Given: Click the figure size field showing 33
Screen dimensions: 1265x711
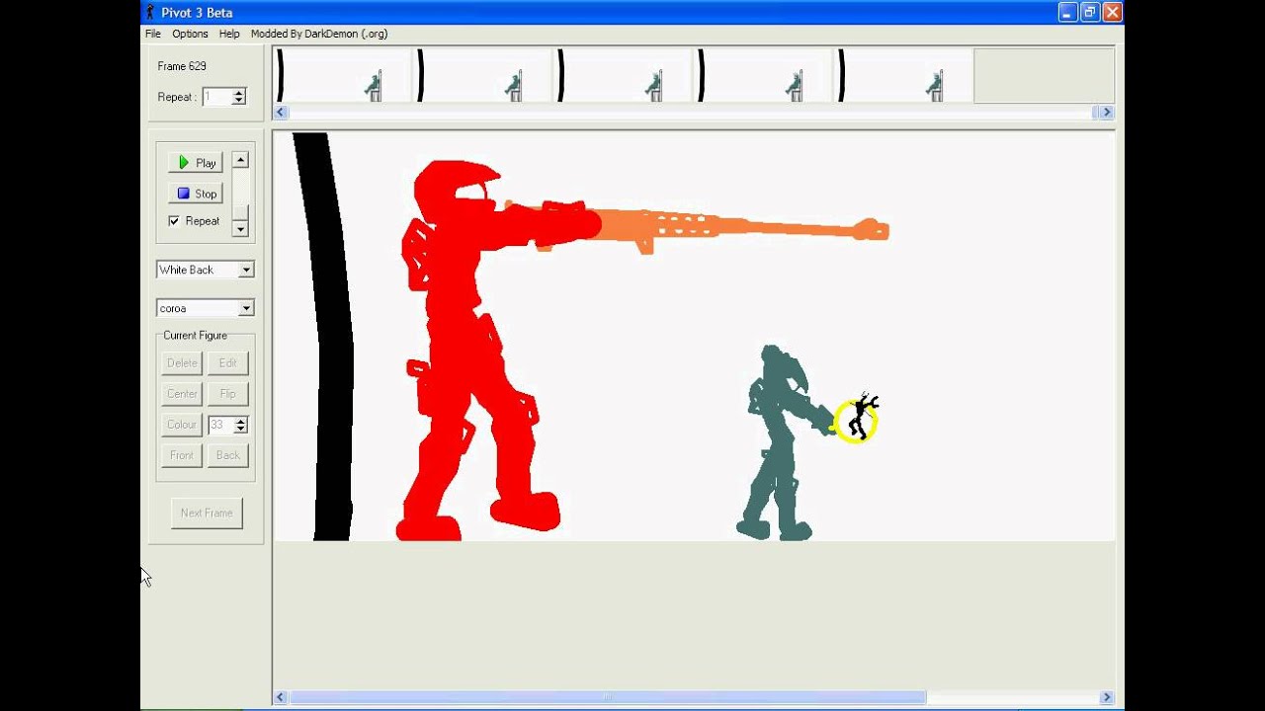Looking at the screenshot, I should [x=220, y=426].
